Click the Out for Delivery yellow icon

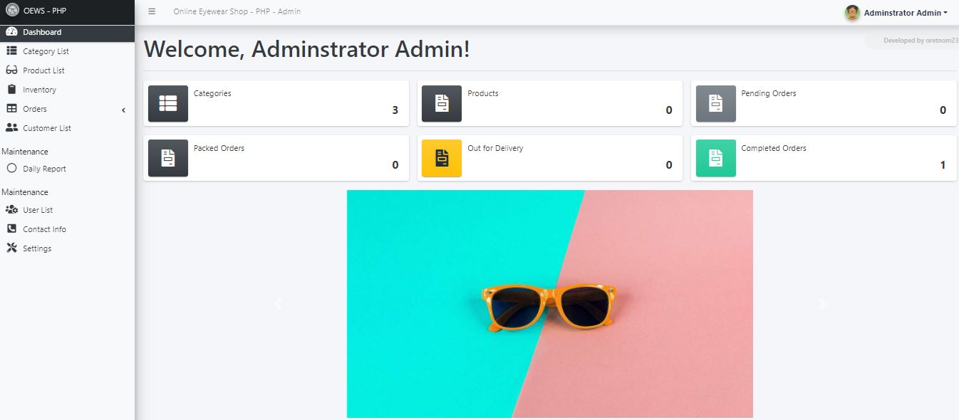[x=442, y=157]
